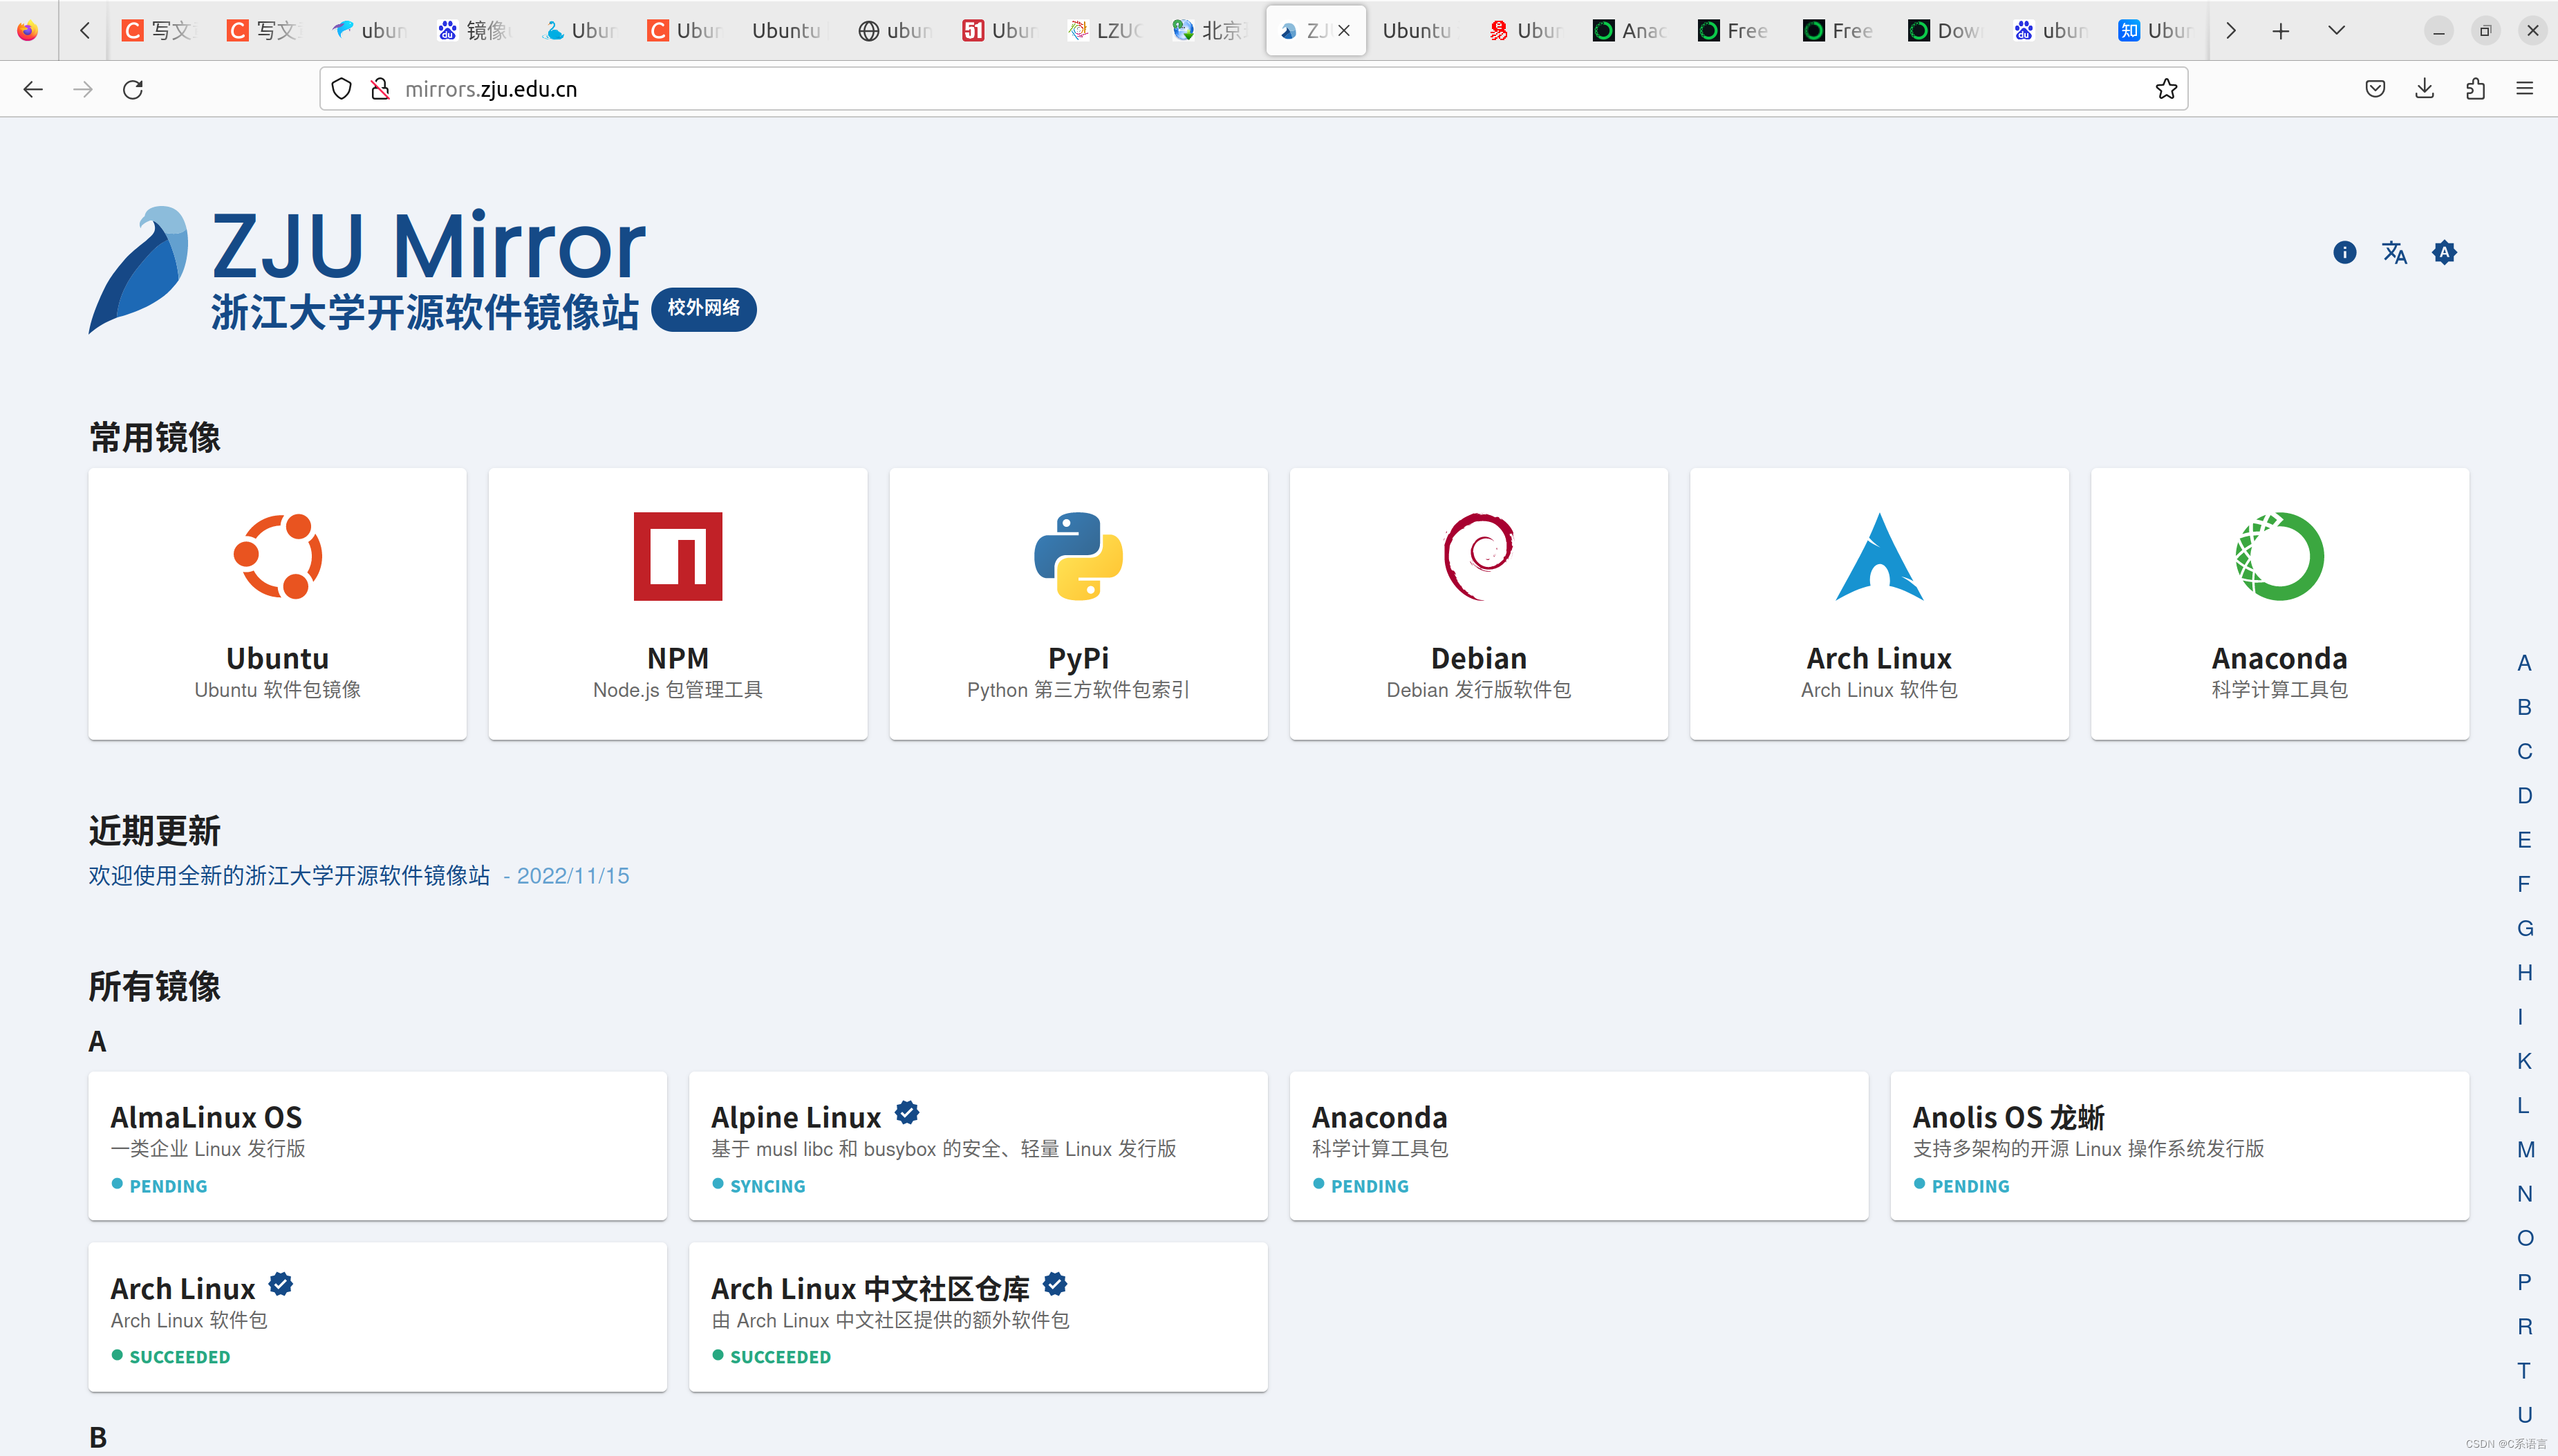Image resolution: width=2558 pixels, height=1456 pixels.
Task: Click the verified badge next to Alpine Linux
Action: coord(907,1112)
